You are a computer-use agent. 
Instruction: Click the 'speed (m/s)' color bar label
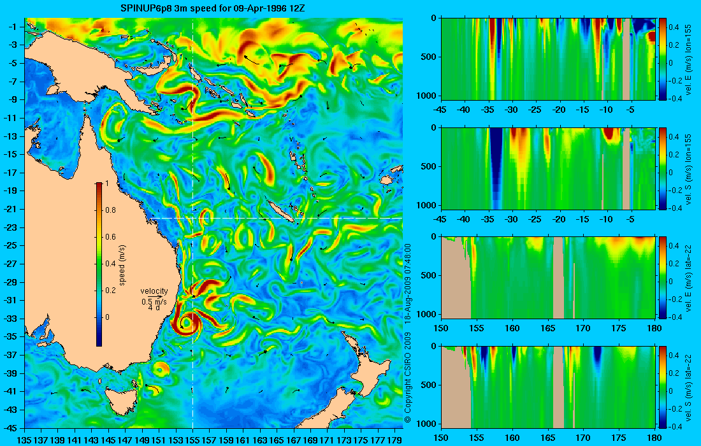[122, 264]
